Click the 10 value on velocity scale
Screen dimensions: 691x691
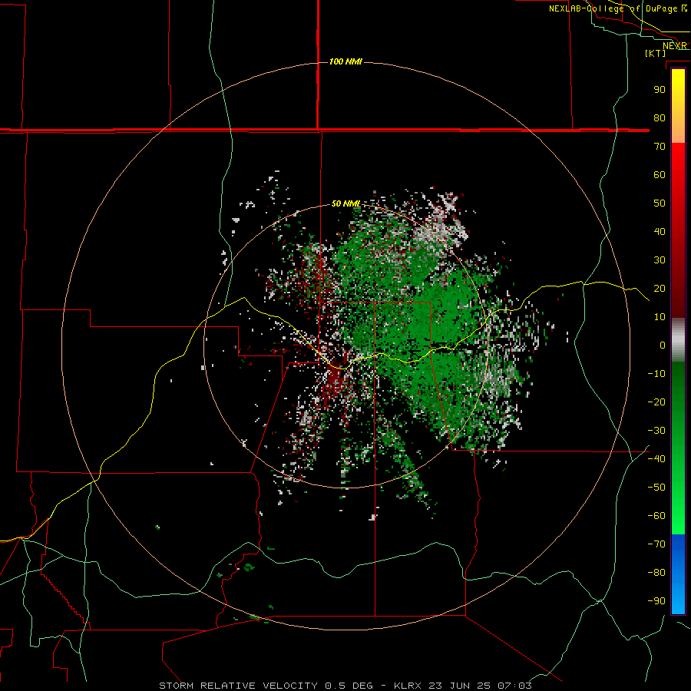(x=660, y=317)
